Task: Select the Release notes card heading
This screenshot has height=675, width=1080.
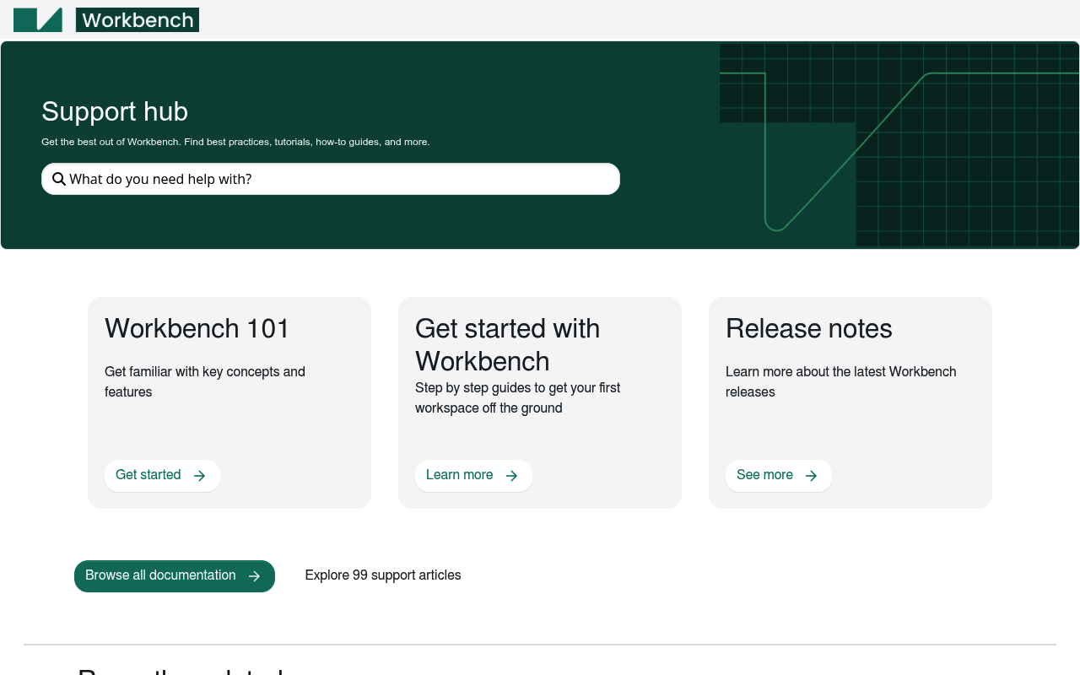Action: [809, 328]
